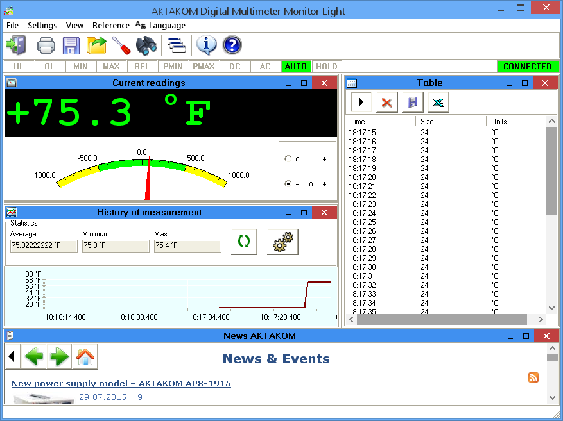Open the Settings menu
The height and width of the screenshot is (421, 563).
click(42, 26)
